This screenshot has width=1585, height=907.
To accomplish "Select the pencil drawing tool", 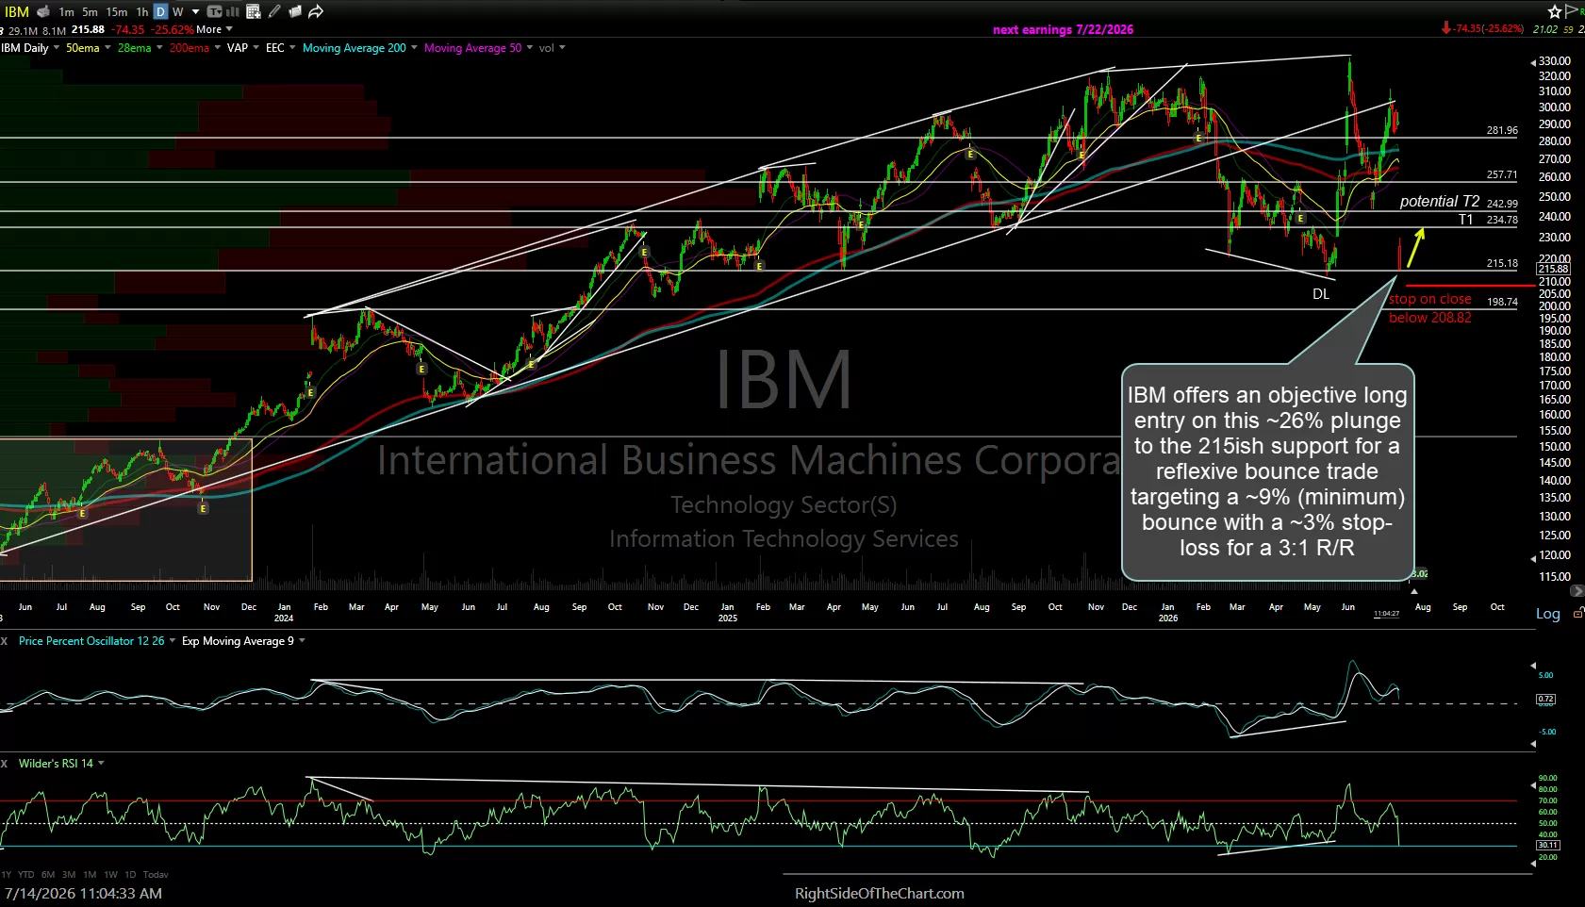I will point(274,11).
